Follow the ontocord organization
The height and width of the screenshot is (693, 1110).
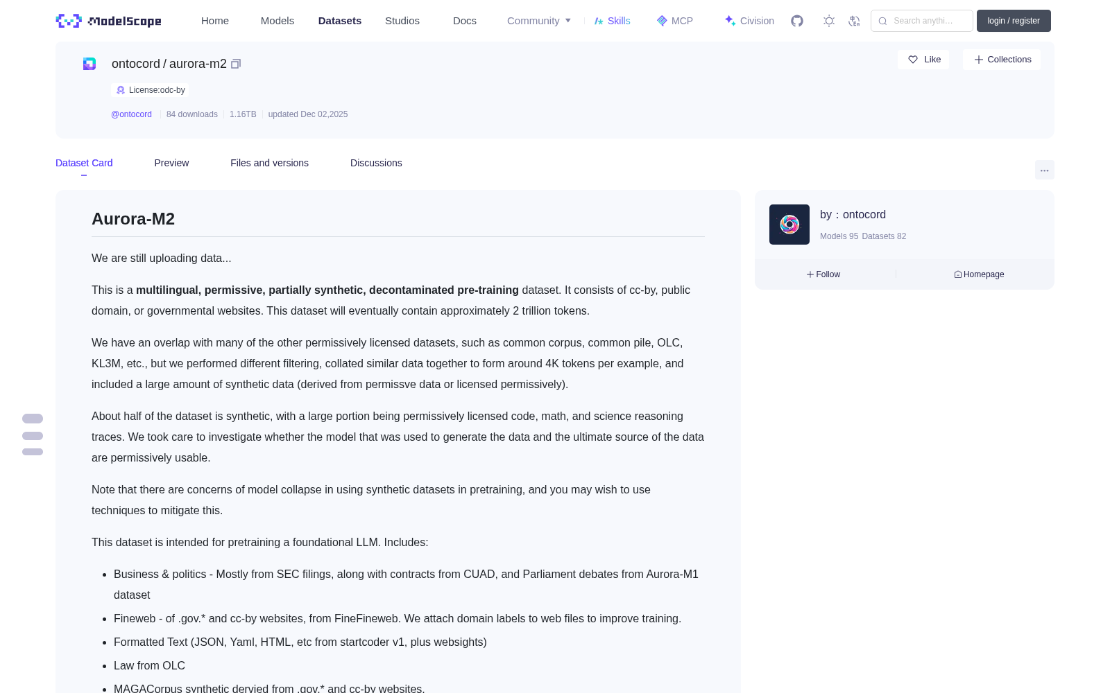pos(823,274)
